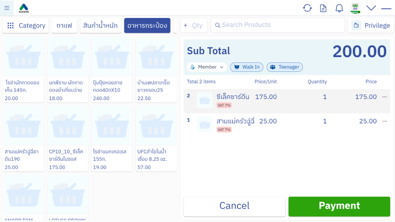Open more options for สามแม่ครัวฉู่ฉี่ row
Image resolution: width=395 pixels, height=222 pixels.
384,121
